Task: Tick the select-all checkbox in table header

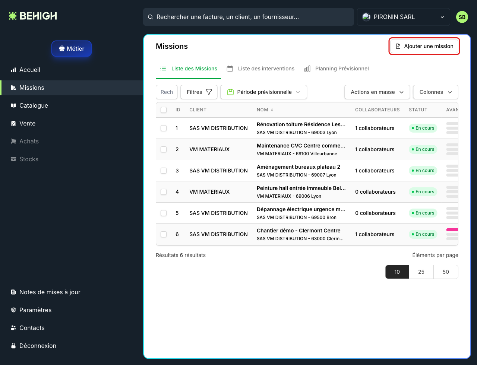Action: point(164,110)
